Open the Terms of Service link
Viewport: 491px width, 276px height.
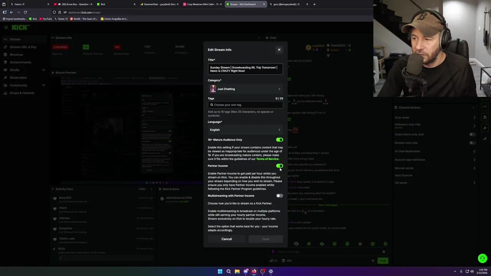point(267,159)
